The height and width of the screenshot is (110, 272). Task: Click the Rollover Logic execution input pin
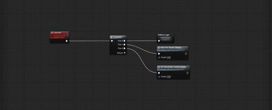(159, 41)
